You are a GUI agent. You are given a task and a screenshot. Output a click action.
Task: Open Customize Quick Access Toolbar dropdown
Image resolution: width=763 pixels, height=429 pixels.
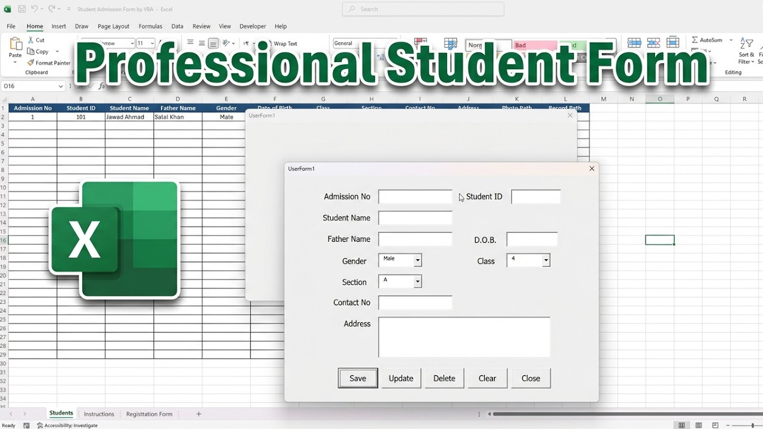pos(69,9)
